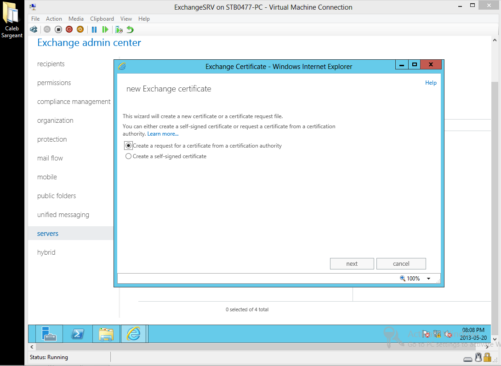Click the VM Connection window title icon
Image resolution: width=501 pixels, height=366 pixels.
pyautogui.click(x=33, y=7)
